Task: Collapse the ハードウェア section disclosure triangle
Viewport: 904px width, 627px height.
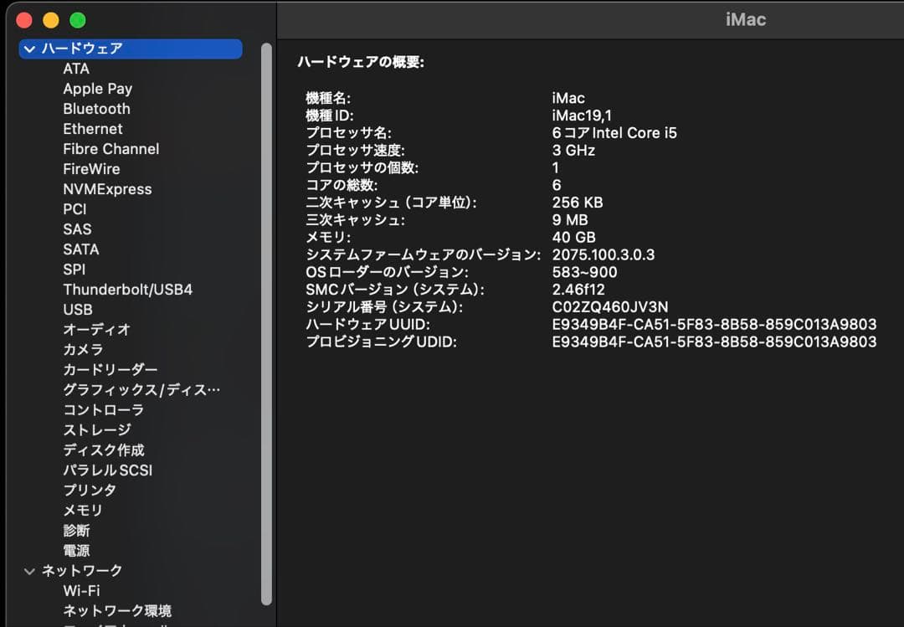Action: tap(29, 49)
